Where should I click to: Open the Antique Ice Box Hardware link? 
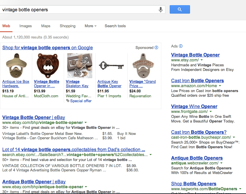click(x=16, y=84)
